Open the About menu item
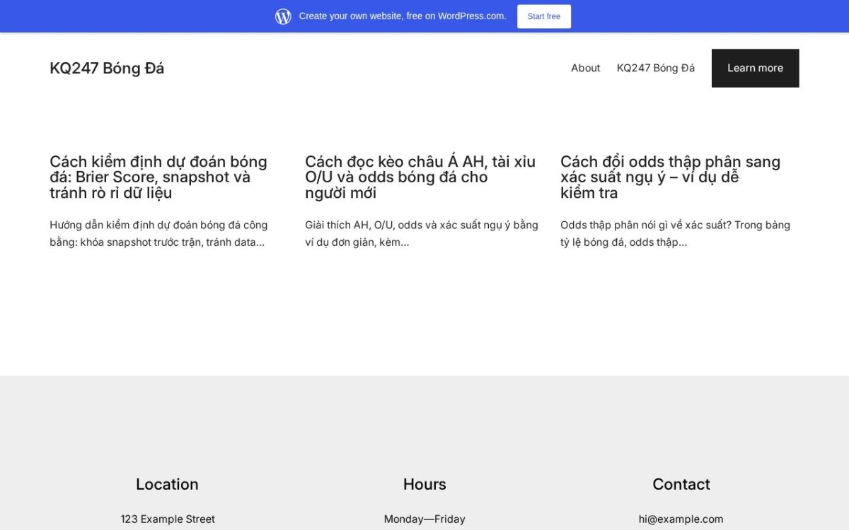This screenshot has height=530, width=849. coord(586,68)
